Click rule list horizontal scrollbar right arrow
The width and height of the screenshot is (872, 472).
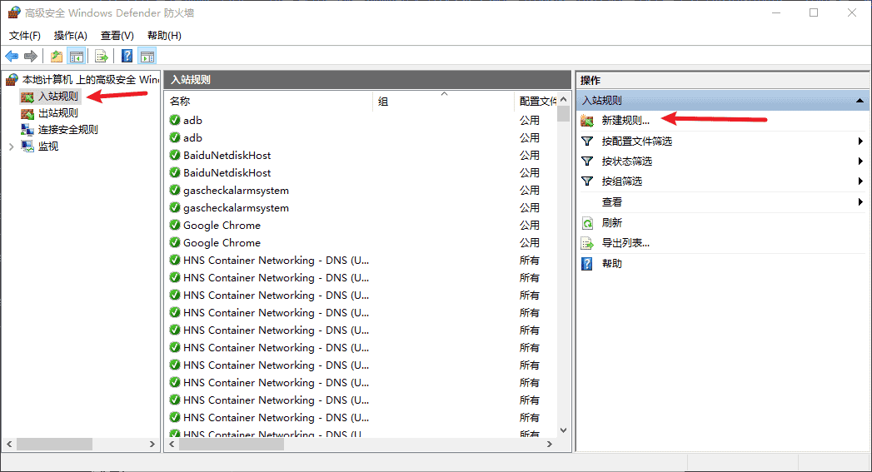click(x=550, y=445)
